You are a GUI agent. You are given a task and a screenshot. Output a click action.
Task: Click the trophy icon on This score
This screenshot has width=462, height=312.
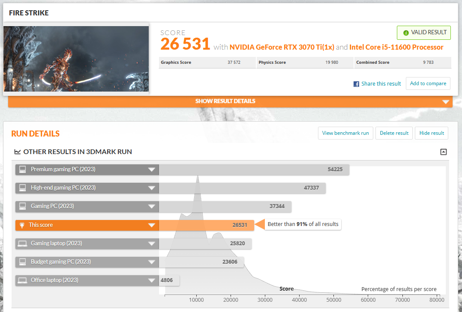click(x=22, y=225)
